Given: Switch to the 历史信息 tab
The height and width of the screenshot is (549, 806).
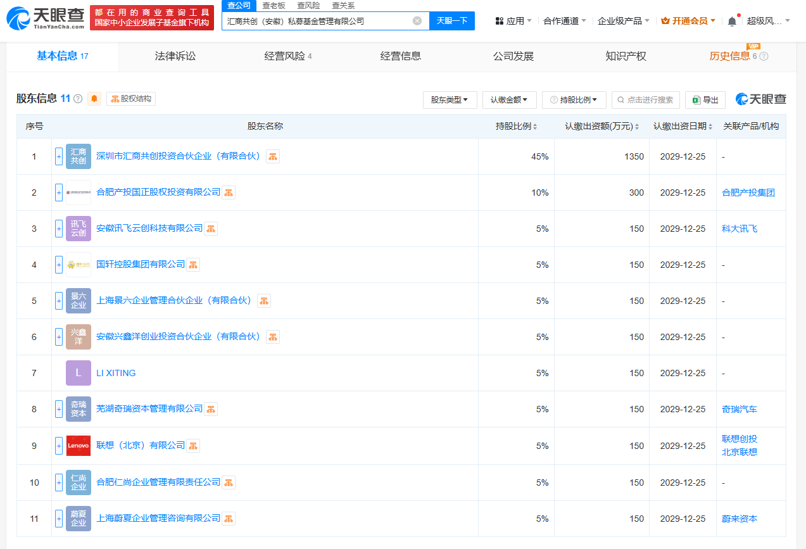Looking at the screenshot, I should coord(730,56).
